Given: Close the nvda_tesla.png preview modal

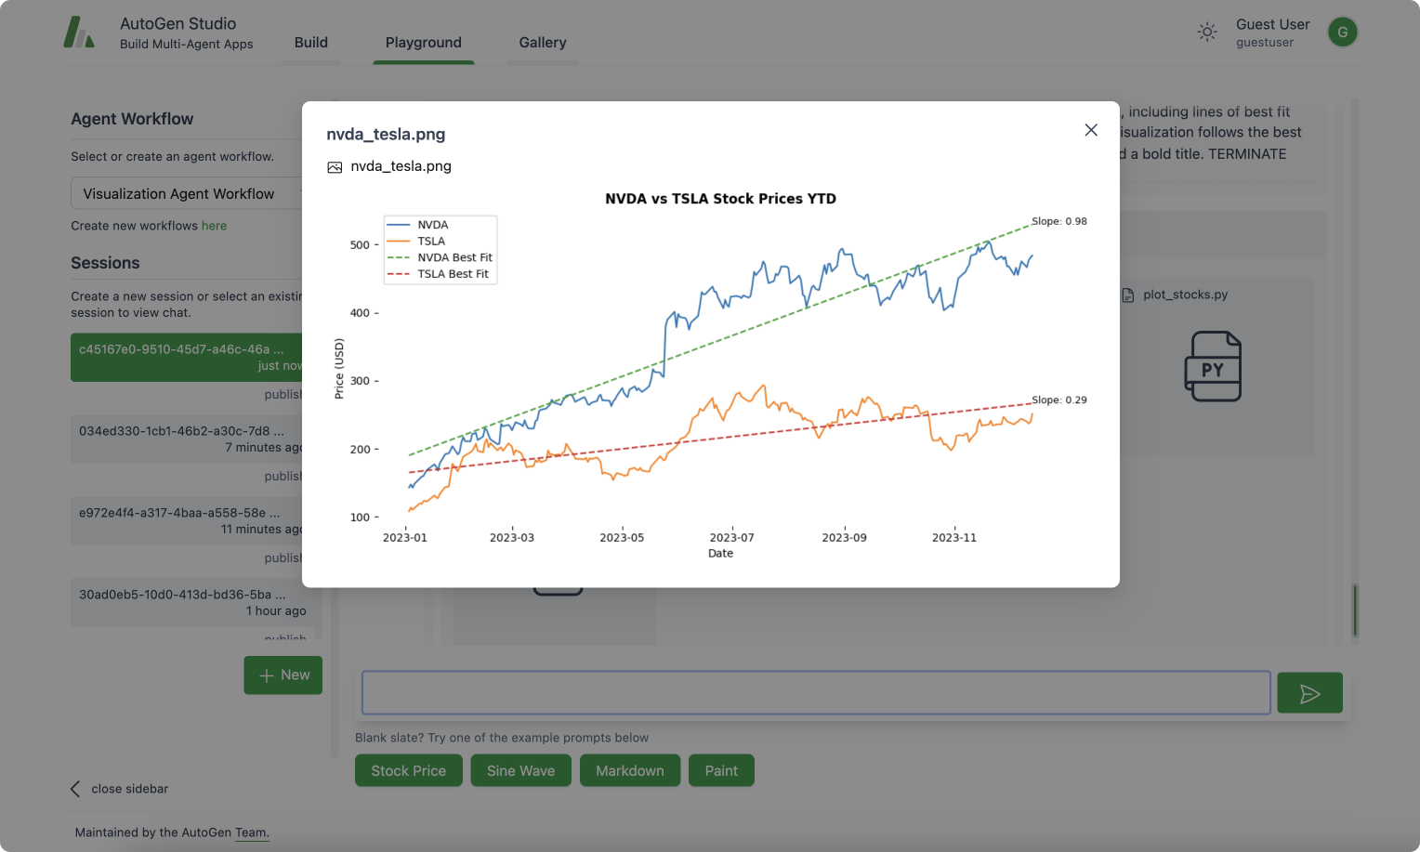Looking at the screenshot, I should pyautogui.click(x=1091, y=130).
